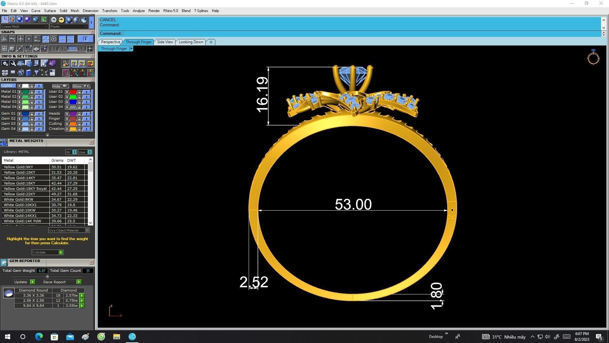Click the shaded blue sphere display icon
The image size is (609, 343).
click(x=20, y=19)
